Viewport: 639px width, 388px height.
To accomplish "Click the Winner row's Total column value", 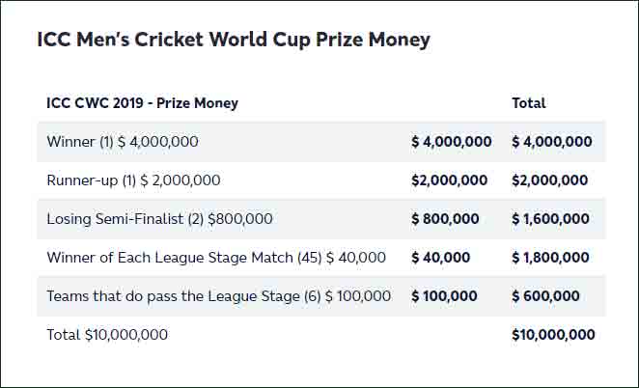I will 552,142.
